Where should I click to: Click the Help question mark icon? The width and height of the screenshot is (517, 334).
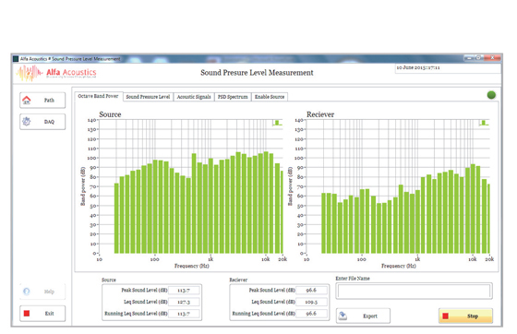click(x=27, y=292)
